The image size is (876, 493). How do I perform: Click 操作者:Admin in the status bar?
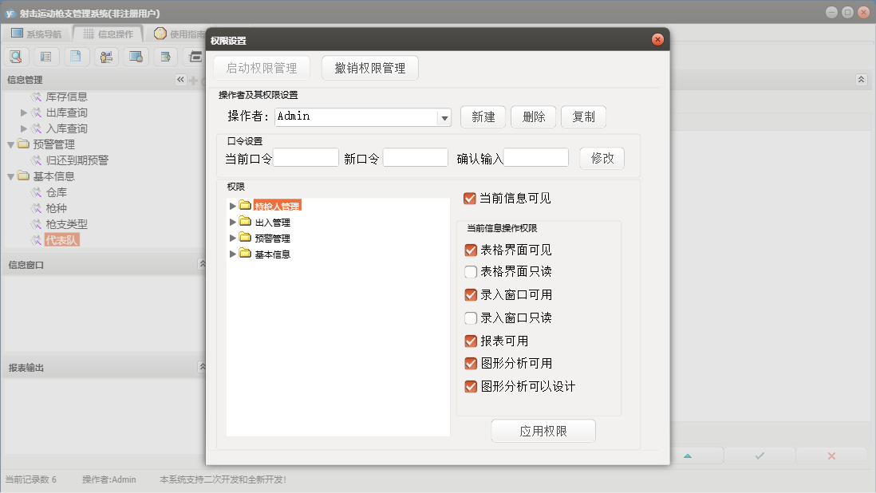pyautogui.click(x=109, y=479)
